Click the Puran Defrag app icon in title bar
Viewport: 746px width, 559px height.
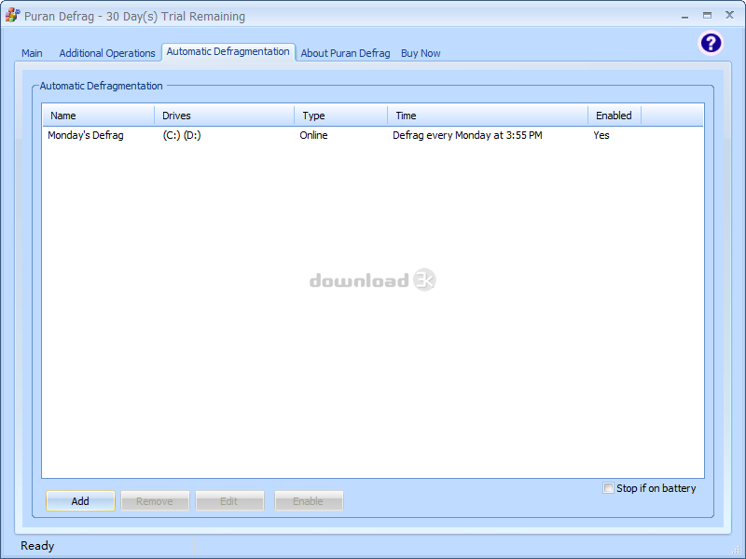[x=12, y=15]
